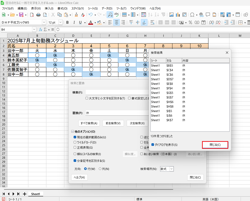Enable ワイルドカード checkbox
The height and width of the screenshot is (201, 250).
pos(75,142)
